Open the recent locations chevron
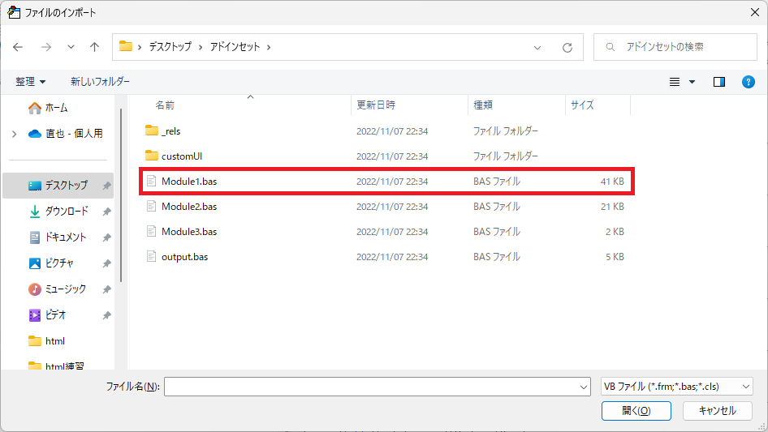 71,47
